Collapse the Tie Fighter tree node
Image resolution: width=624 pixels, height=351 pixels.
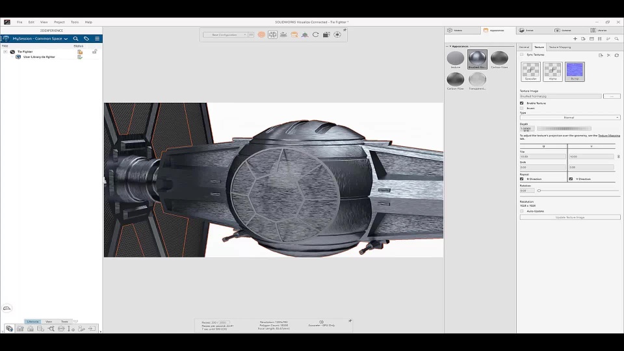(5, 51)
